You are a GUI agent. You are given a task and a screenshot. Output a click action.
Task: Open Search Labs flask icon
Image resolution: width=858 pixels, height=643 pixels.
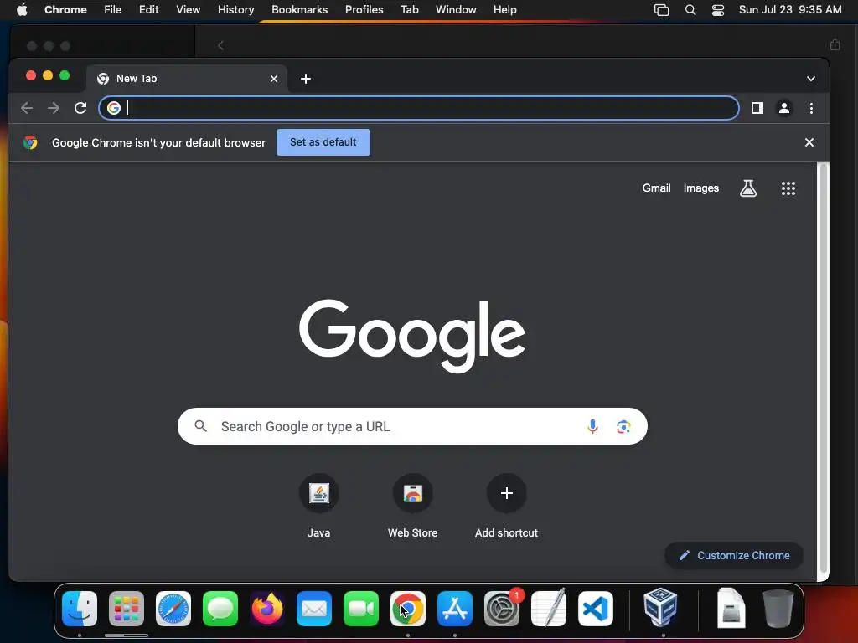tap(748, 188)
